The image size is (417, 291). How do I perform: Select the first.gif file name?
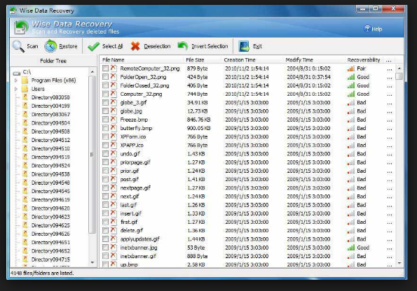[x=129, y=222]
